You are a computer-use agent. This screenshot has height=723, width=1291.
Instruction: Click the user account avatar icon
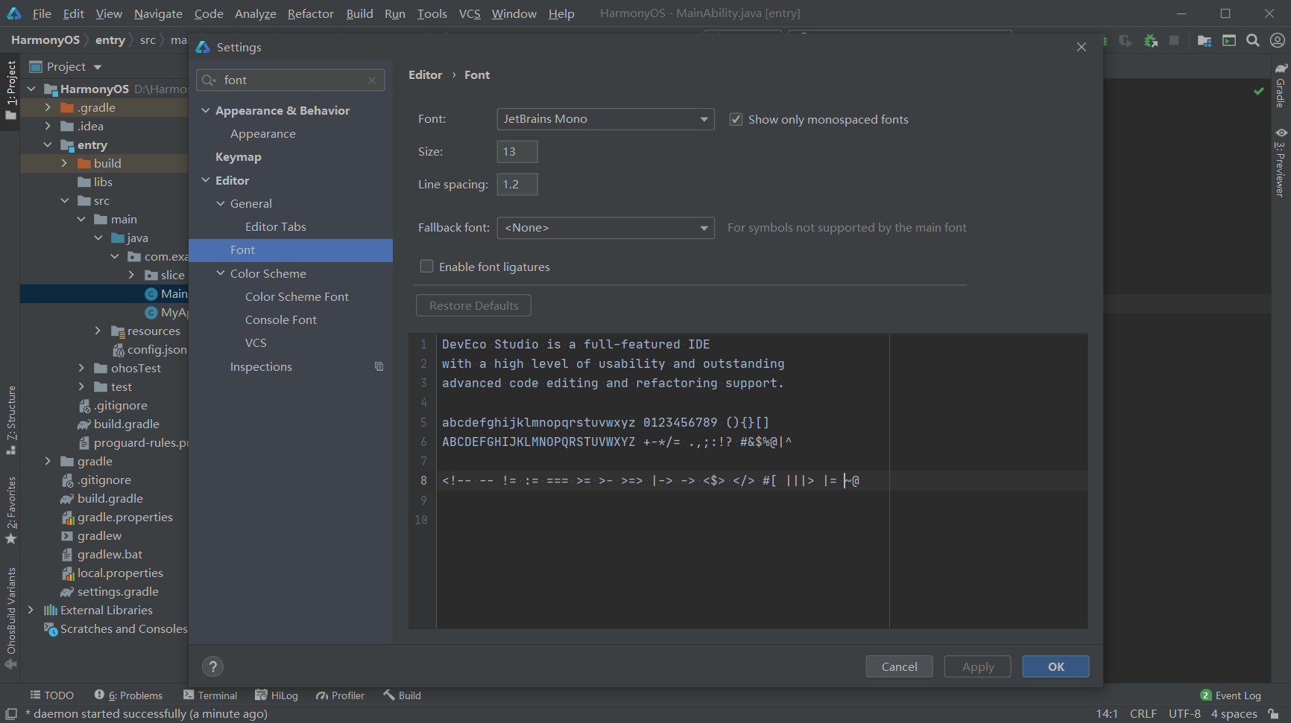pyautogui.click(x=1278, y=41)
